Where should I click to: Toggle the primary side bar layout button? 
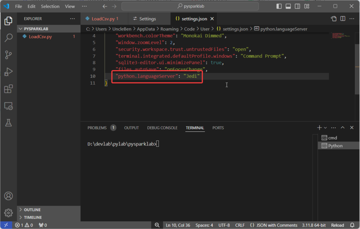click(279, 6)
